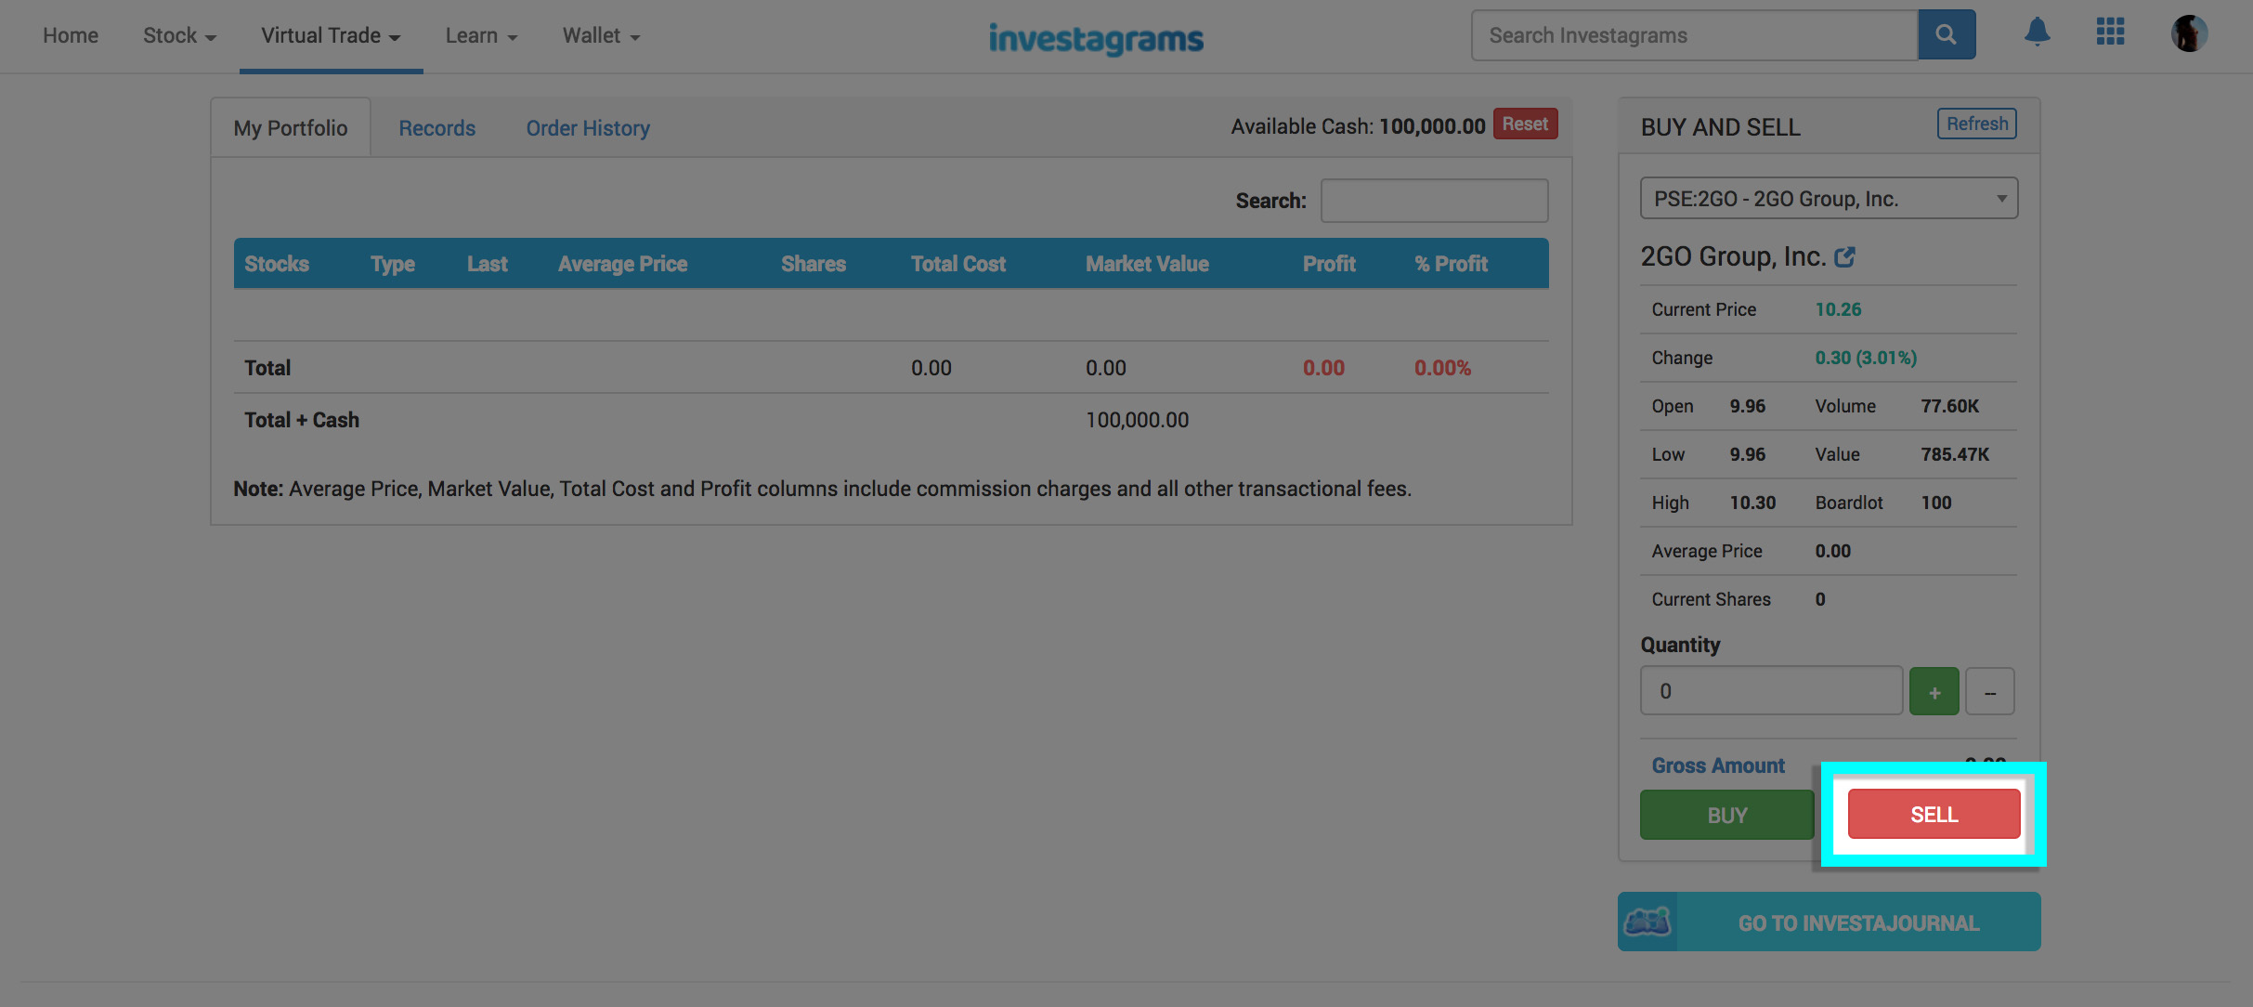Screen dimensions: 2253x1007
Task: Open the notifications bell
Action: click(2037, 33)
